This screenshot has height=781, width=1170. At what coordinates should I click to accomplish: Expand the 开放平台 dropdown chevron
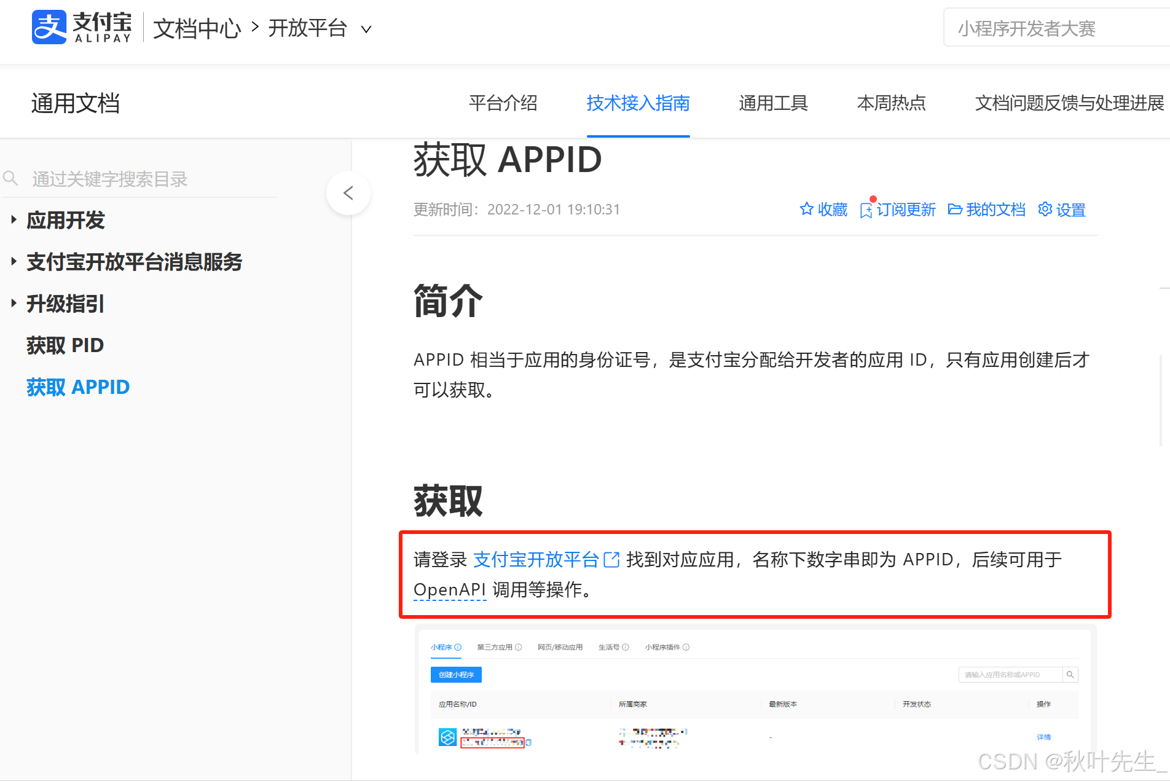366,29
